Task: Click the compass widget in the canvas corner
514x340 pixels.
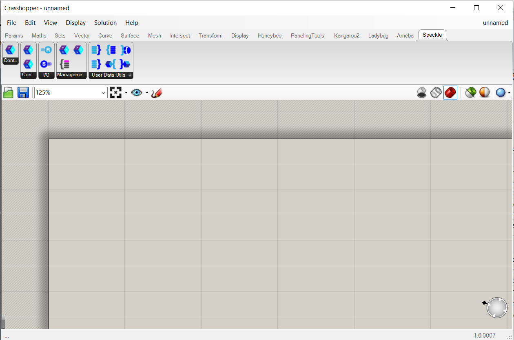Action: (x=497, y=307)
